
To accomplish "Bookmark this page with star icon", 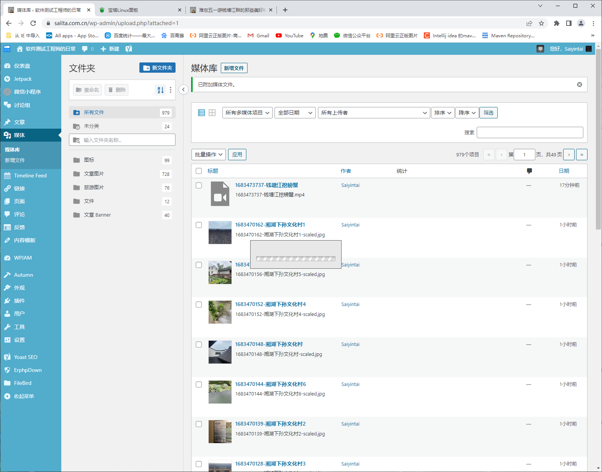I will click(541, 23).
